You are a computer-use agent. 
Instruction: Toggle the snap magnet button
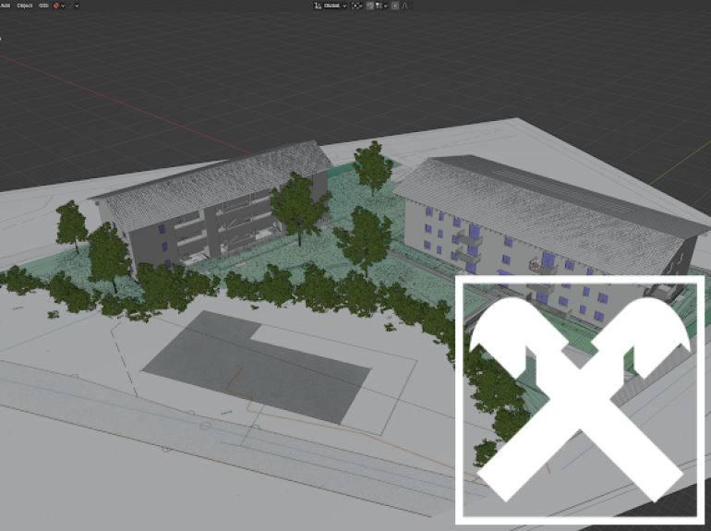tap(369, 5)
